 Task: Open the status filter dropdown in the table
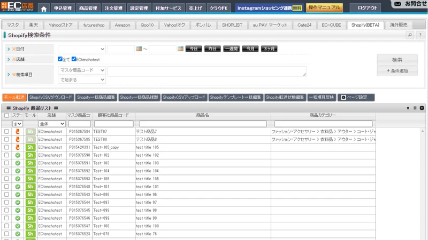click(x=18, y=124)
